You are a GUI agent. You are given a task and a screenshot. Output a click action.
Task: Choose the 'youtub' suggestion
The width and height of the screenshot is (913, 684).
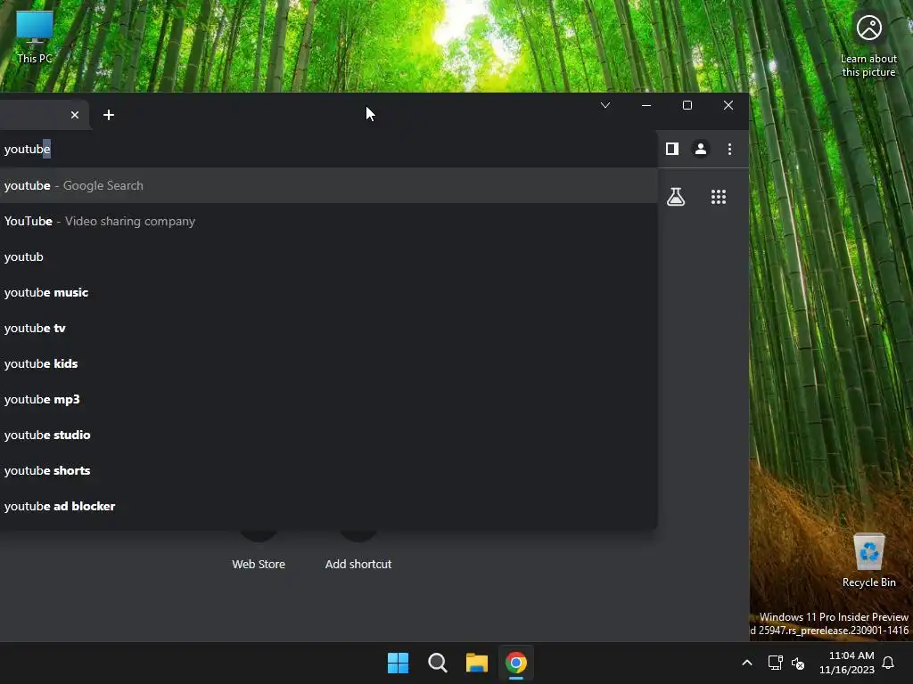[x=328, y=256]
